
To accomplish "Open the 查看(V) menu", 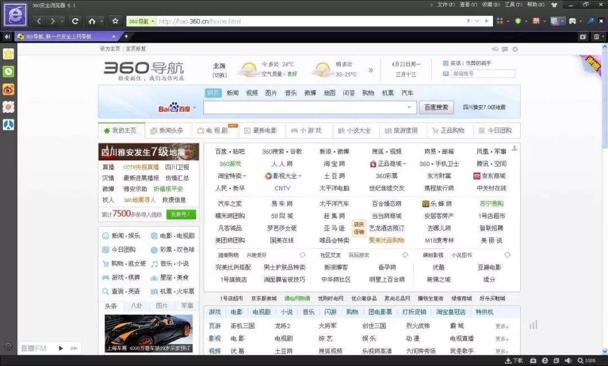I will coord(468,4).
